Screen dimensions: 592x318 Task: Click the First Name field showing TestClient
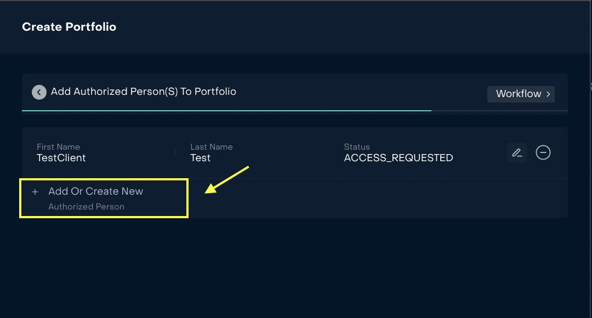click(61, 157)
